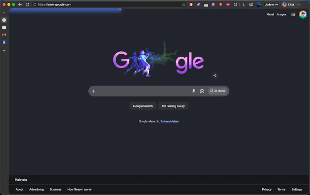Image resolution: width=310 pixels, height=195 pixels.
Task: Go back with the arrow button
Action: (20, 4)
